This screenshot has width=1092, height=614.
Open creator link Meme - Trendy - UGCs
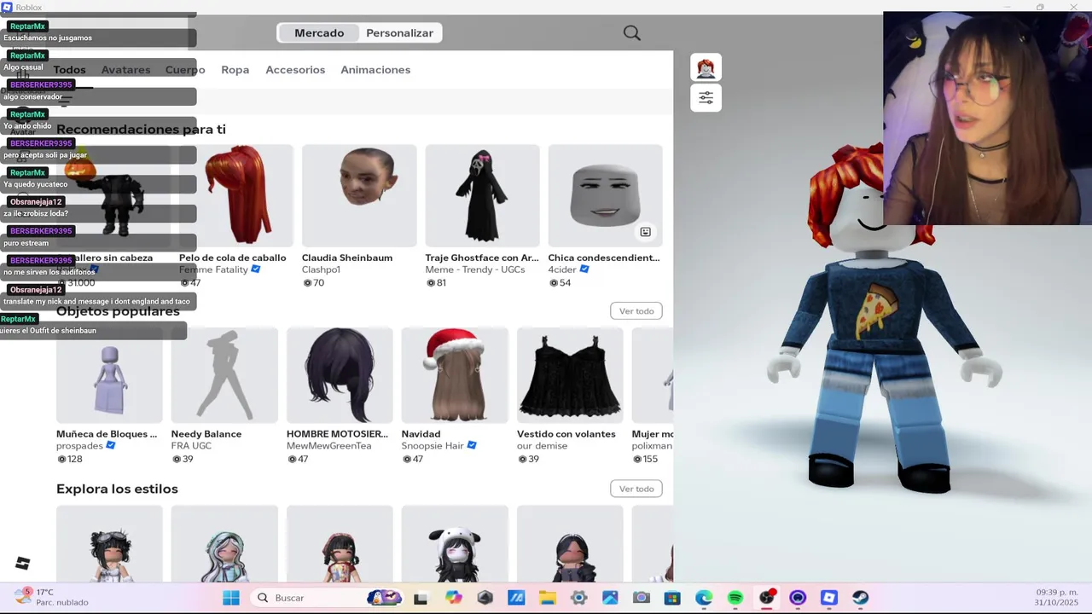tap(475, 269)
